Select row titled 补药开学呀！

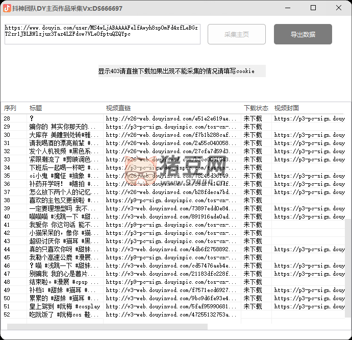(x=172, y=184)
